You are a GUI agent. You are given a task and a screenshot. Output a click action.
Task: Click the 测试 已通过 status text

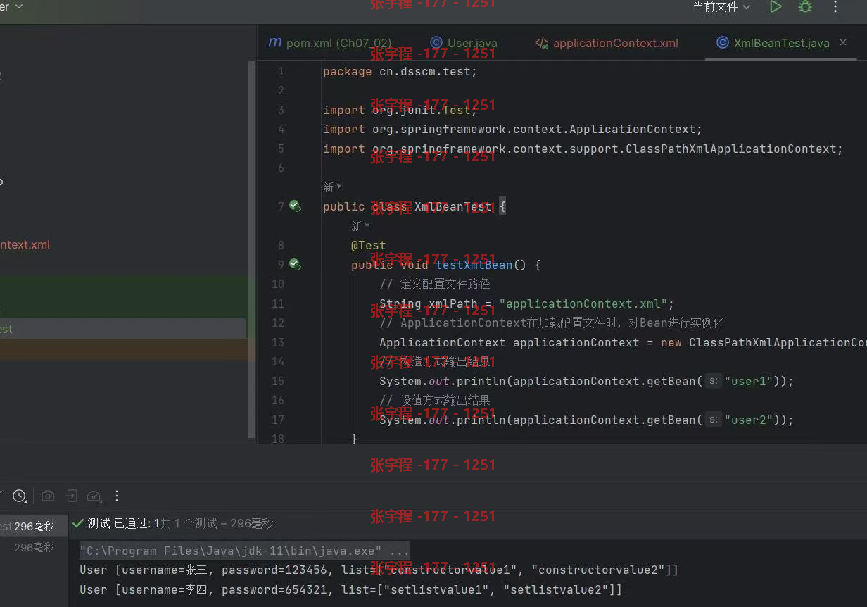click(119, 523)
